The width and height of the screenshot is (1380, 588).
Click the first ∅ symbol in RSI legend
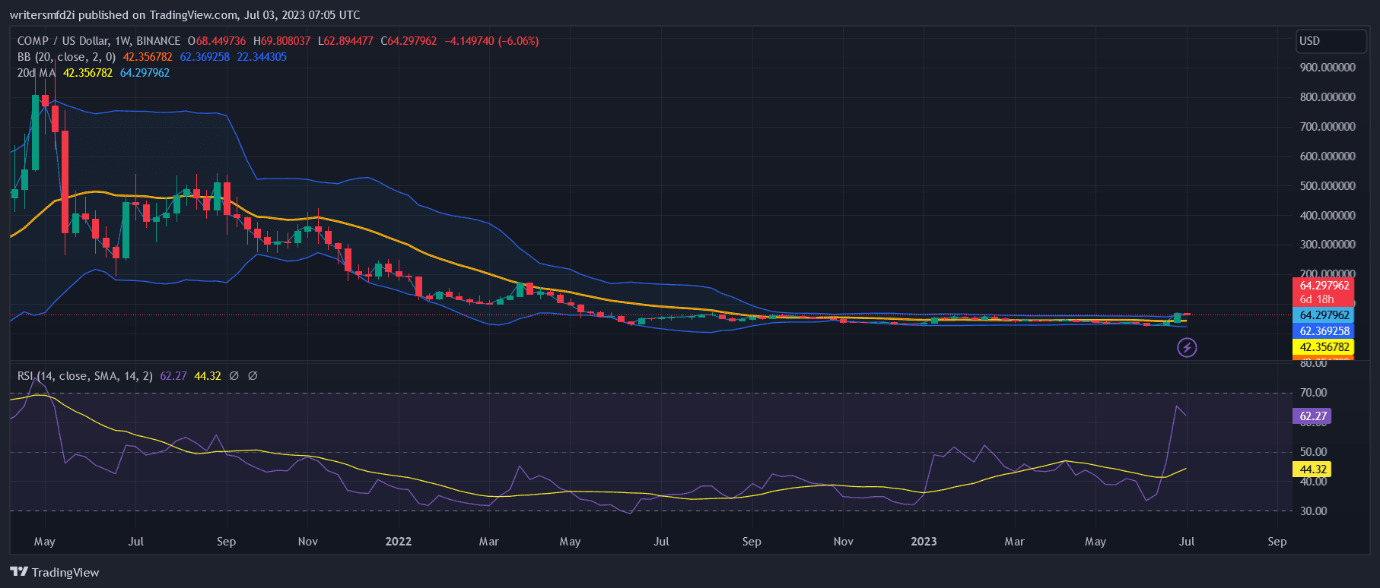[234, 376]
